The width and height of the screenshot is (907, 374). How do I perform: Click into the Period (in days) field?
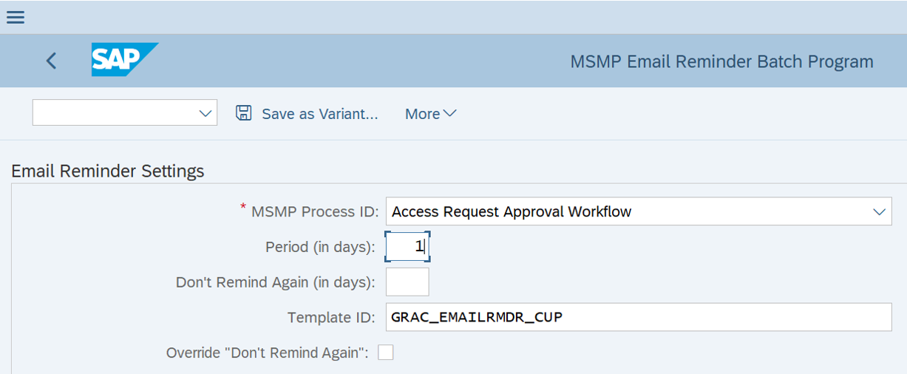click(407, 246)
